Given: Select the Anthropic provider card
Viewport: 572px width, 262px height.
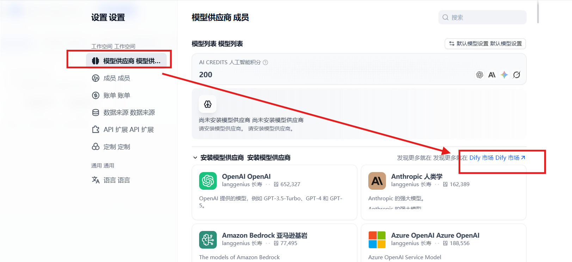Looking at the screenshot, I should coord(443,192).
